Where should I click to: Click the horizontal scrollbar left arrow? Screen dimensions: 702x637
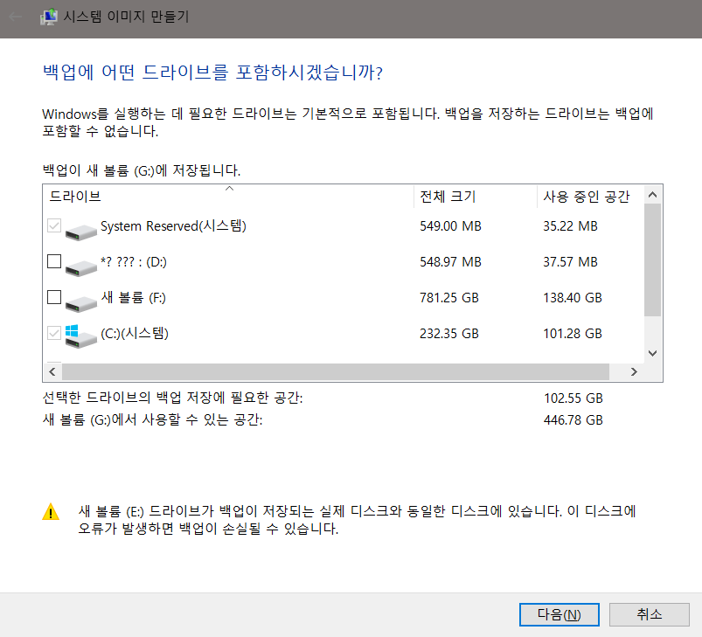coord(52,371)
